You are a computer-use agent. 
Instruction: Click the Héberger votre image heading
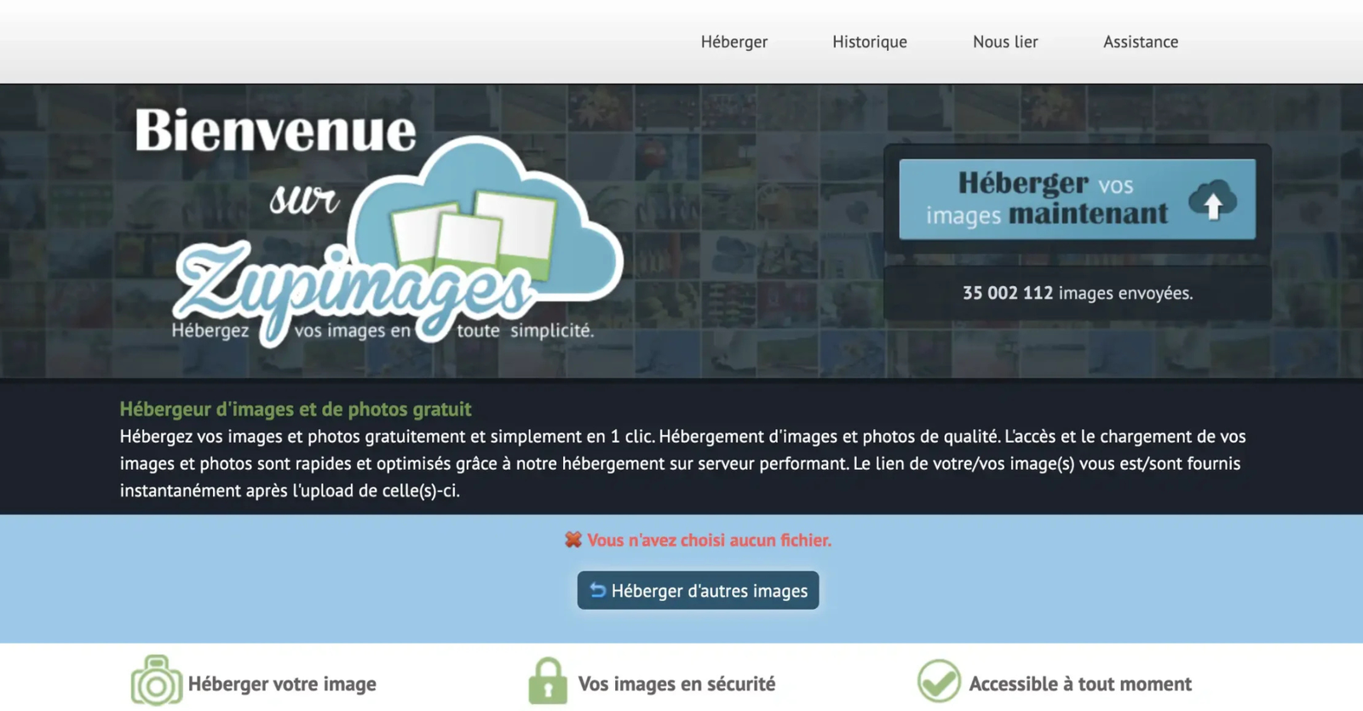[282, 684]
